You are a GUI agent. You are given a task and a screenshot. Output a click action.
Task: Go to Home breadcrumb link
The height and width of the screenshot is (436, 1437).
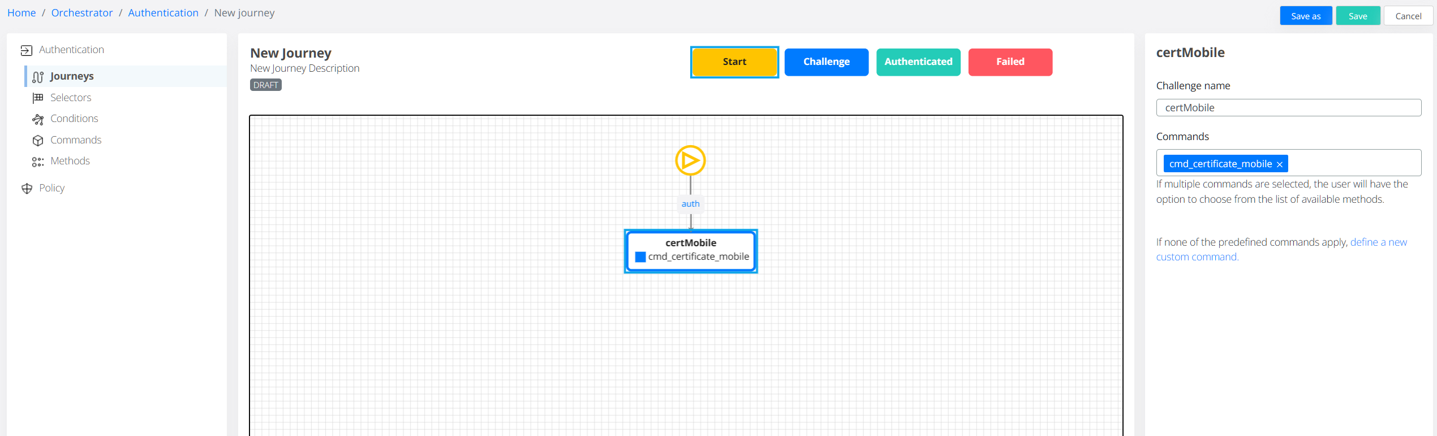(x=21, y=13)
